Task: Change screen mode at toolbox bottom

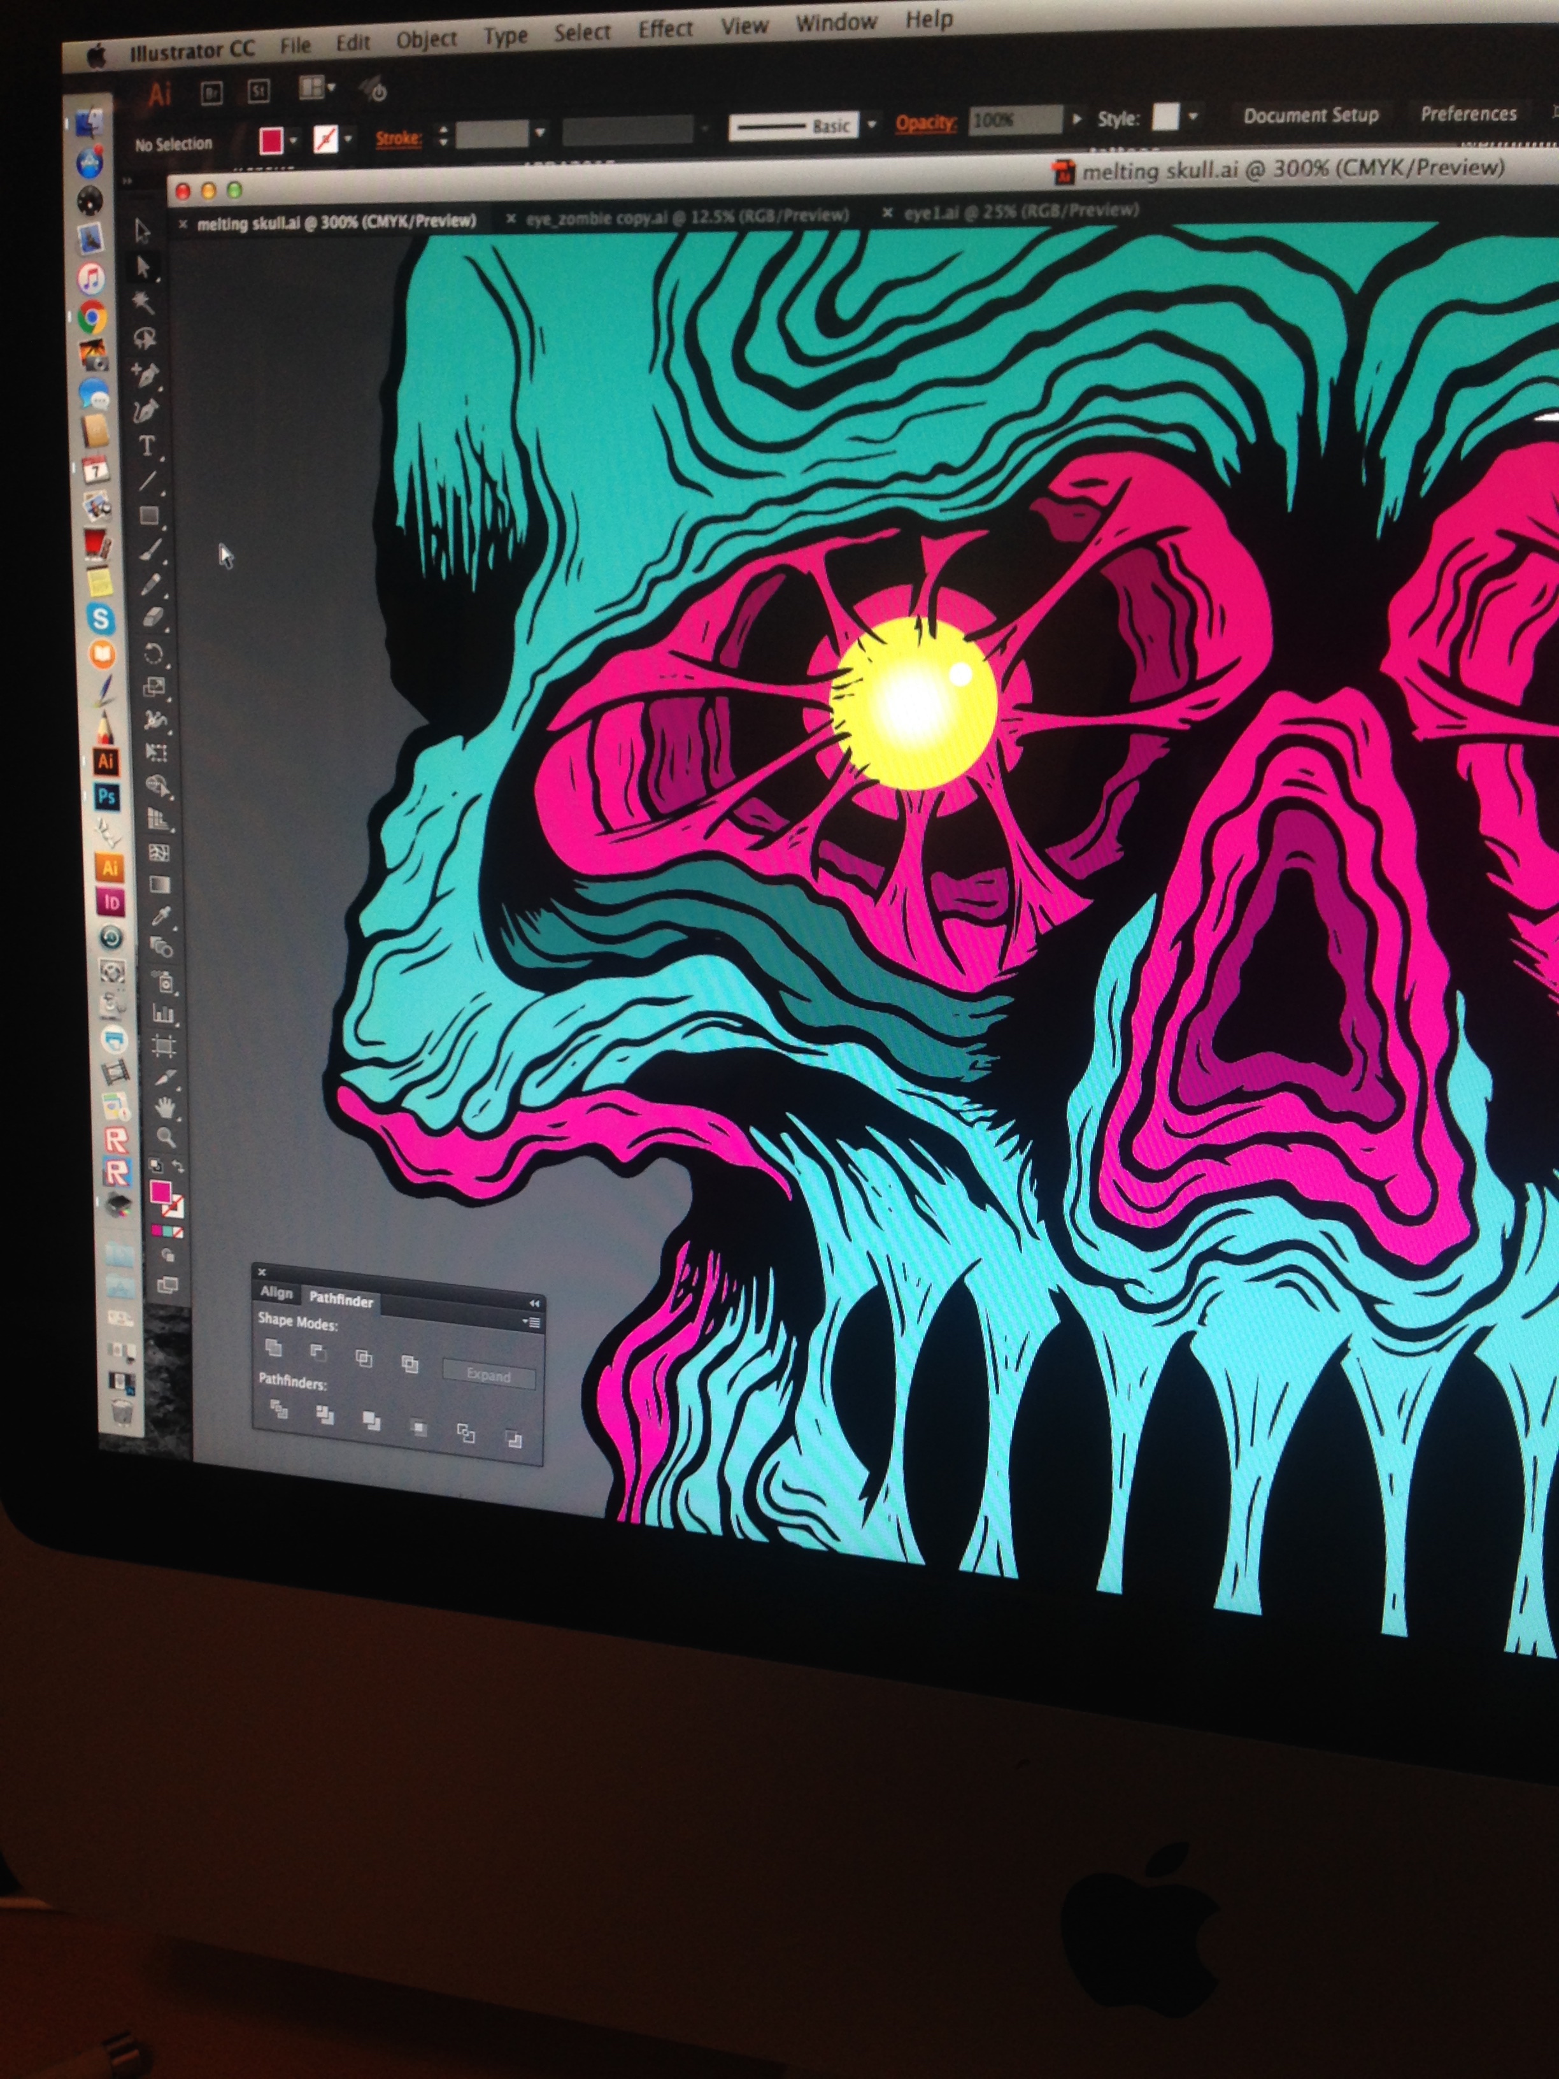Action: [168, 1285]
